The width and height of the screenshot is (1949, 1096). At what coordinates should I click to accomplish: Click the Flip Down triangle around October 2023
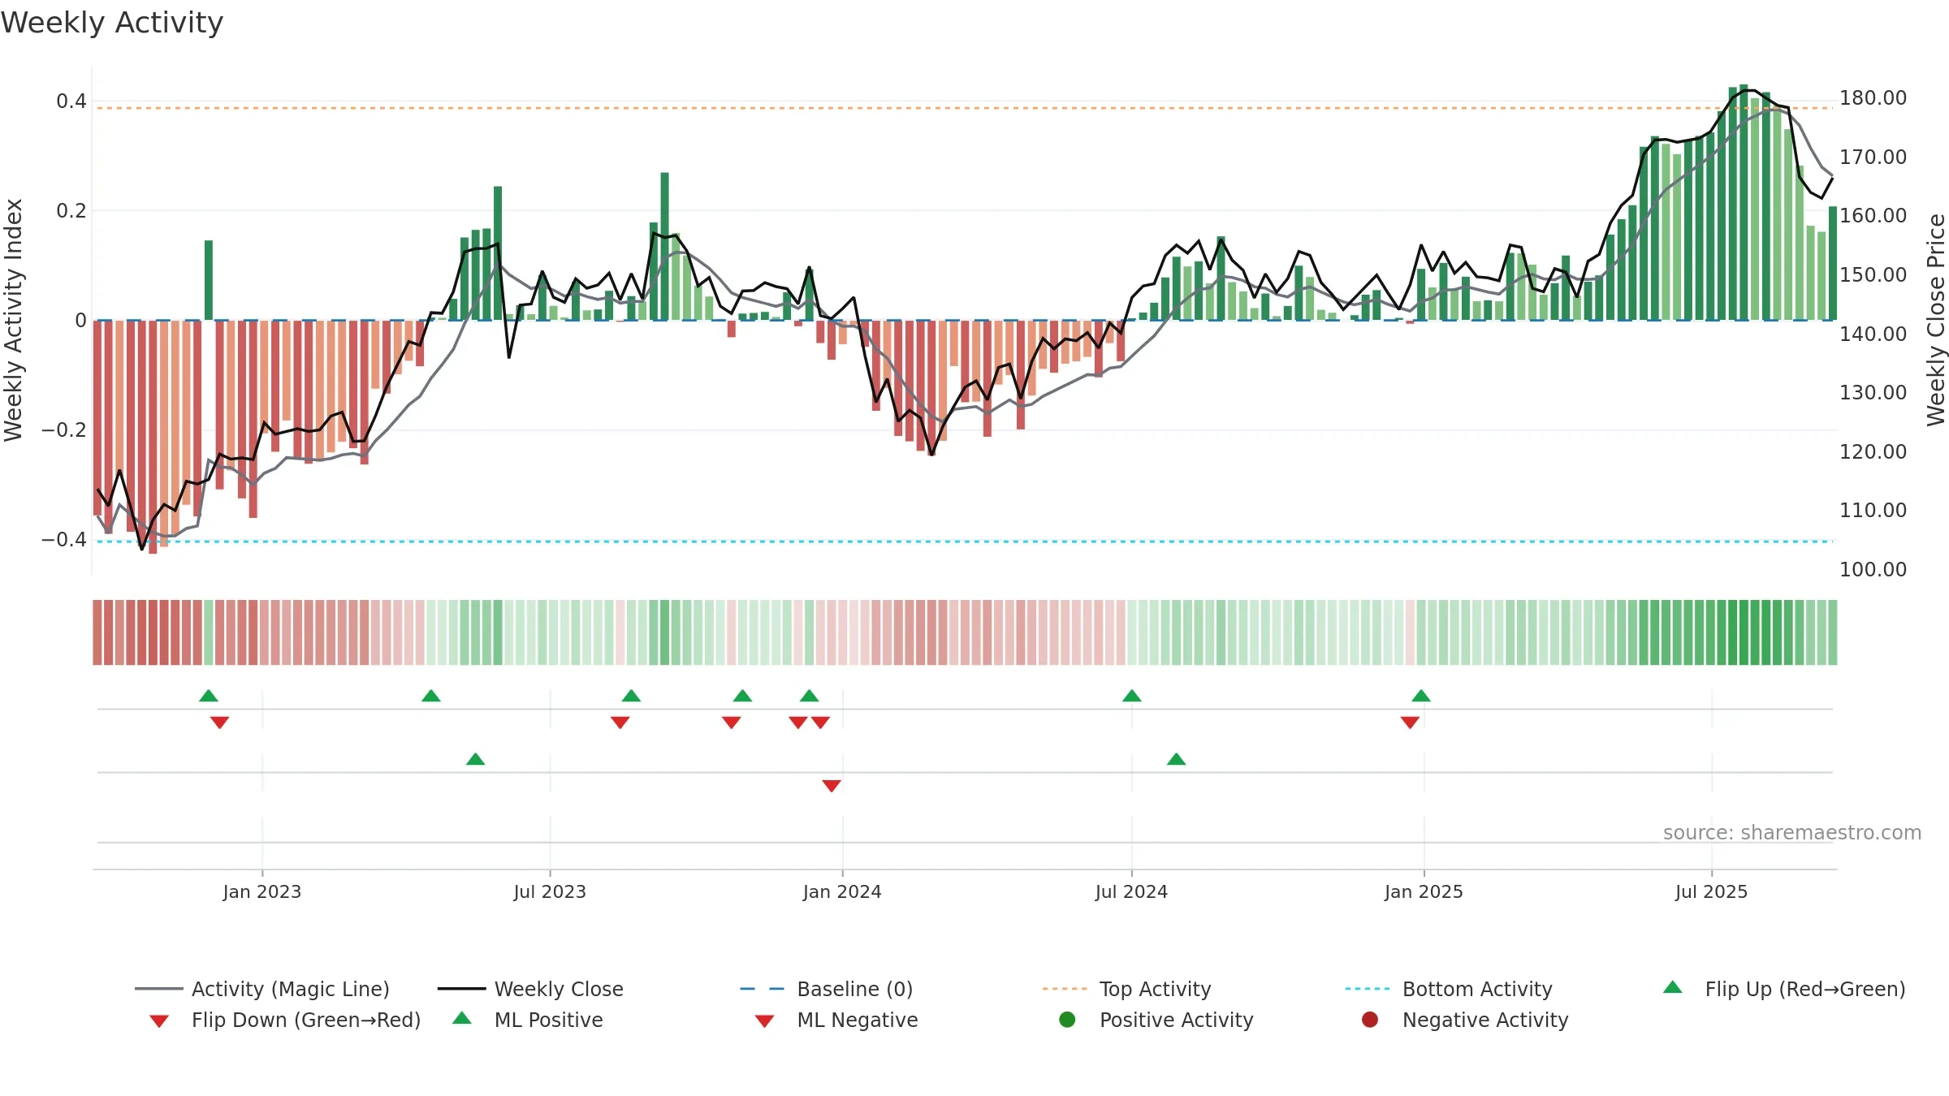[x=732, y=723]
